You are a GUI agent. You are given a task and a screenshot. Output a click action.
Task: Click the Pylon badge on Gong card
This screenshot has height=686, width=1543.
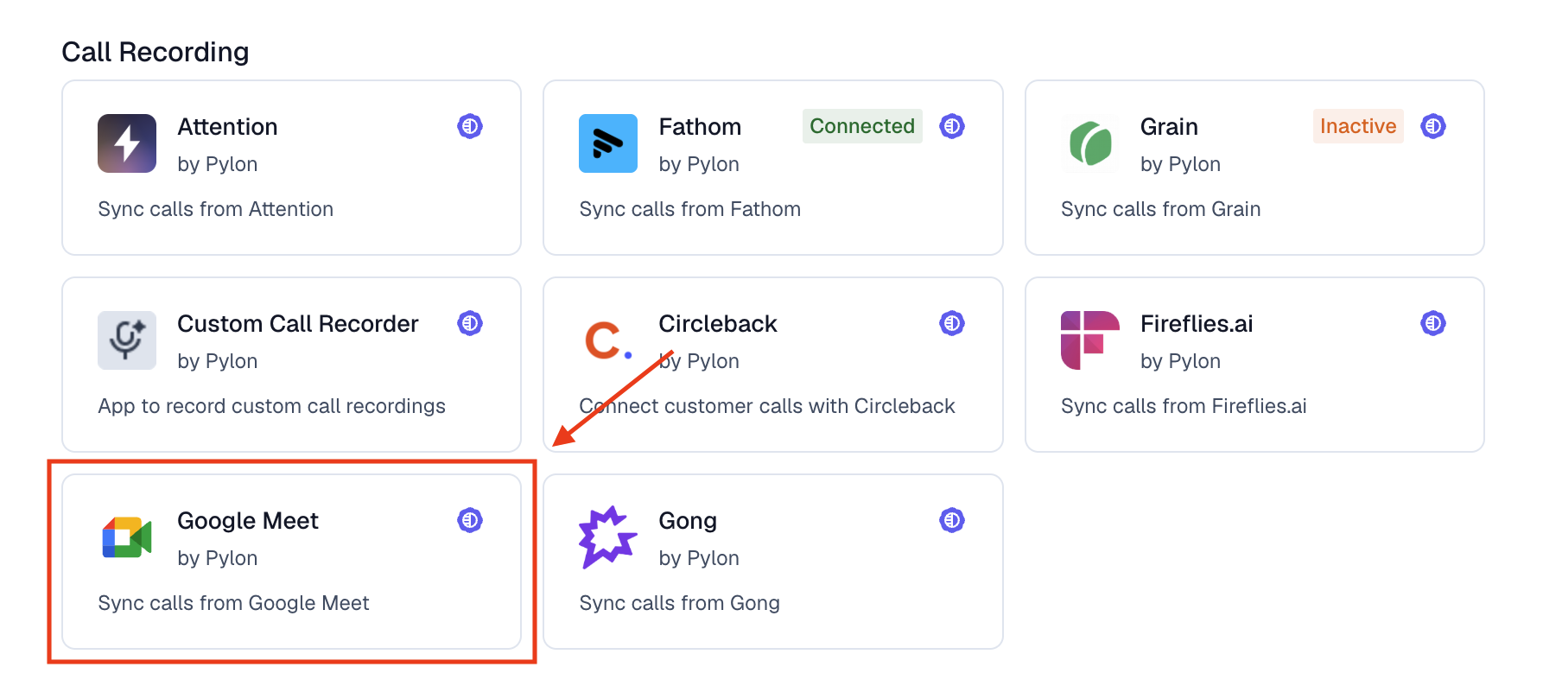pos(952,520)
